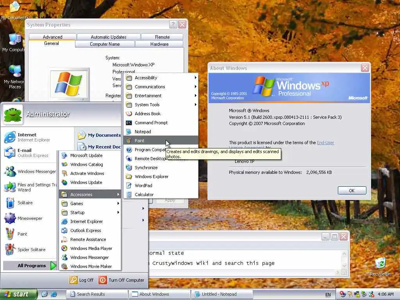Image resolution: width=400 pixels, height=300 pixels.
Task: Click the Activate Windows keys icon
Action: click(x=64, y=173)
